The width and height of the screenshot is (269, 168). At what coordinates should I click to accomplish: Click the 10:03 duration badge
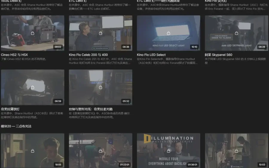[x=262, y=165]
